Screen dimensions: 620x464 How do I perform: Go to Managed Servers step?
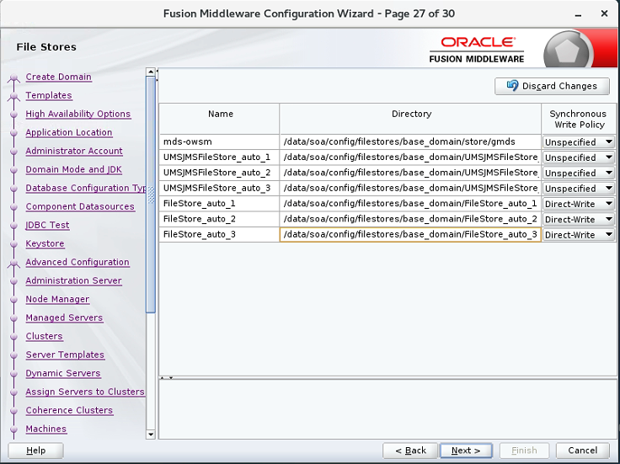[x=64, y=317]
